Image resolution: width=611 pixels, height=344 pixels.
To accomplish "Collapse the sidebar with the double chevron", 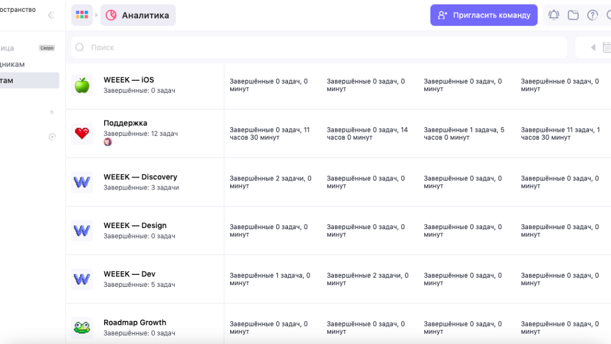I will pyautogui.click(x=51, y=15).
